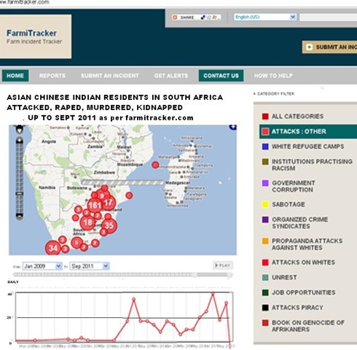Click the map zoom slider handle

coord(20,194)
